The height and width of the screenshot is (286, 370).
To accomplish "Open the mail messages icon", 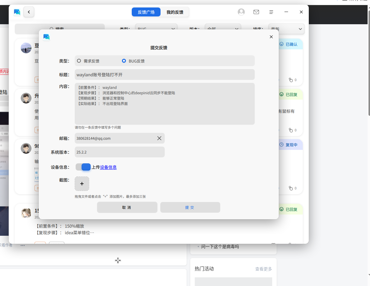I will tap(256, 12).
